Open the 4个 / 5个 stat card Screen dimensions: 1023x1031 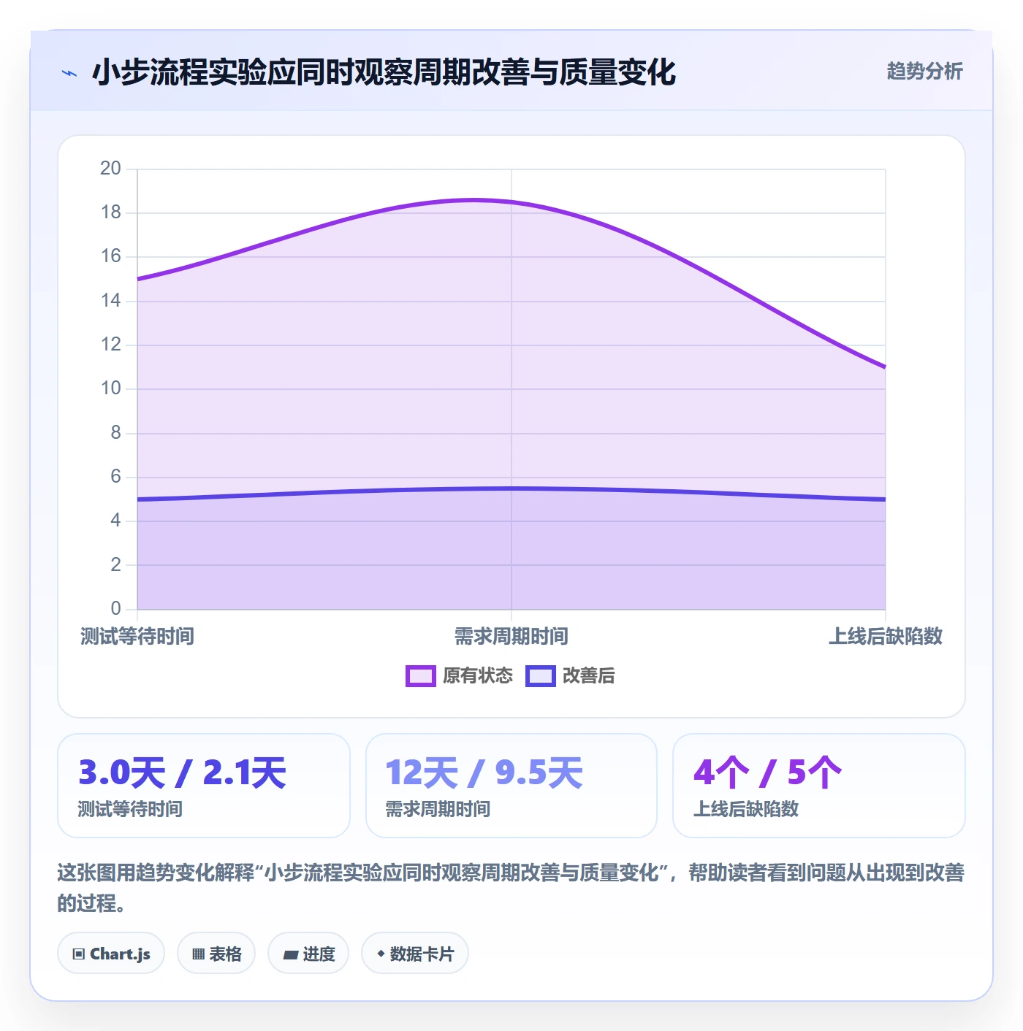coord(819,786)
